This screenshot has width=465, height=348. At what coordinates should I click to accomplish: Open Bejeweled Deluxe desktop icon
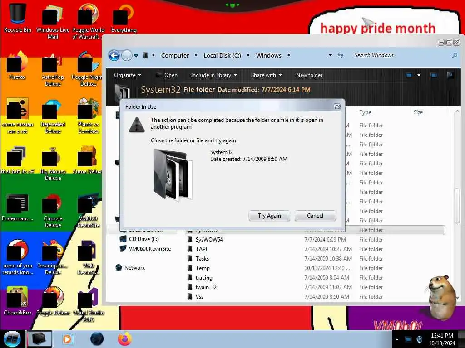pos(53,116)
